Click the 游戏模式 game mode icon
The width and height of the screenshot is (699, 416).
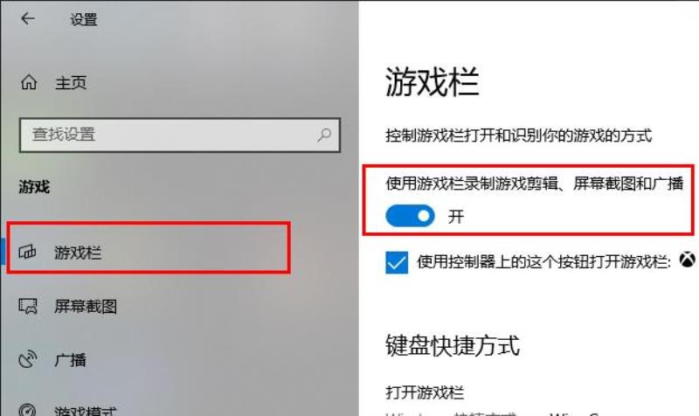[x=28, y=410]
